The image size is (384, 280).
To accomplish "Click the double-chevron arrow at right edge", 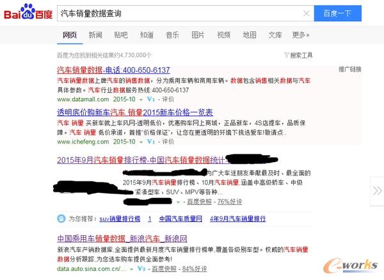I will click(377, 191).
